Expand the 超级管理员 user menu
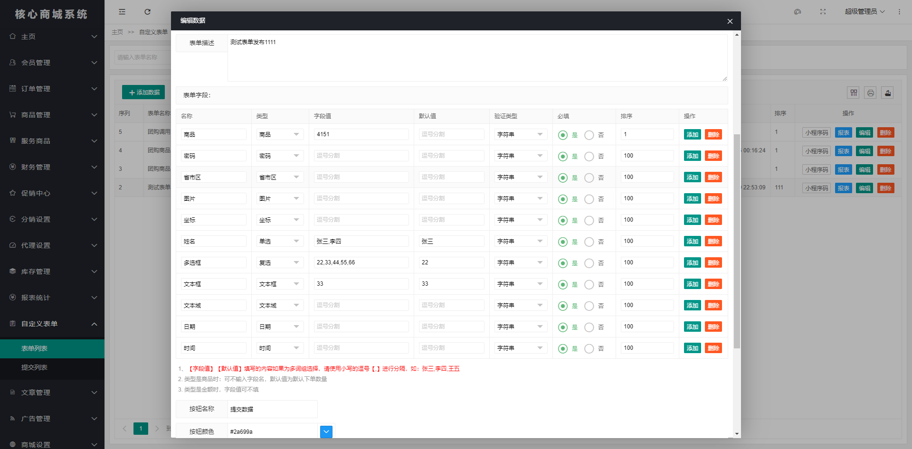This screenshot has width=912, height=449. [x=864, y=12]
